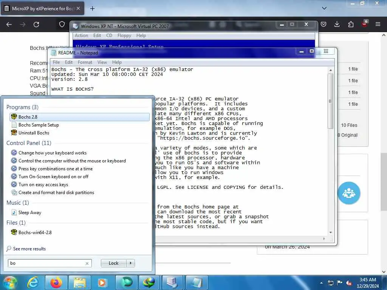
Task: Open Firefox hamburger application menu
Action: (x=378, y=24)
